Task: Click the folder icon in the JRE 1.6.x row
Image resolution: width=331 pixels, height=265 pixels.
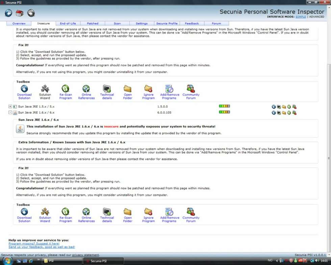Action: point(284,113)
